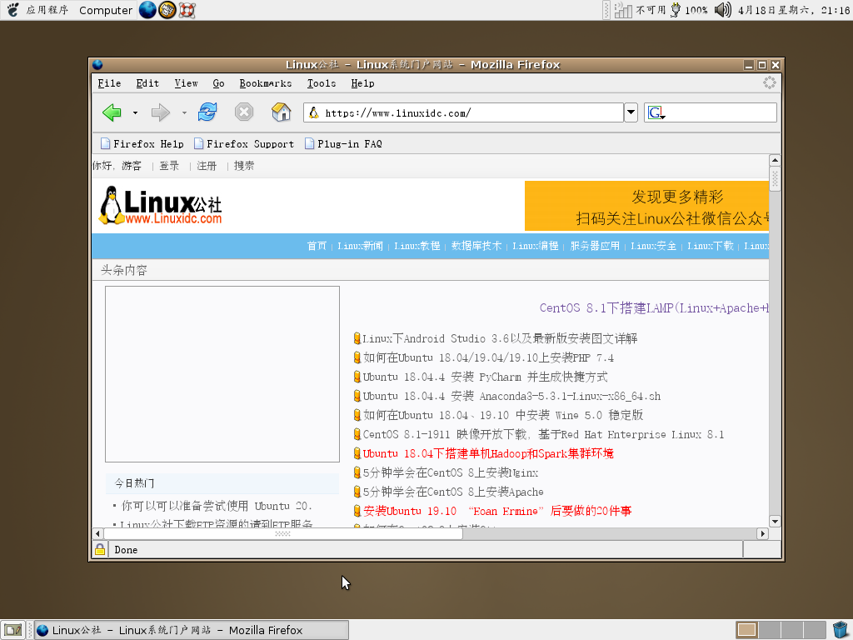The height and width of the screenshot is (640, 853).
Task: Open the Tools menu
Action: point(322,82)
